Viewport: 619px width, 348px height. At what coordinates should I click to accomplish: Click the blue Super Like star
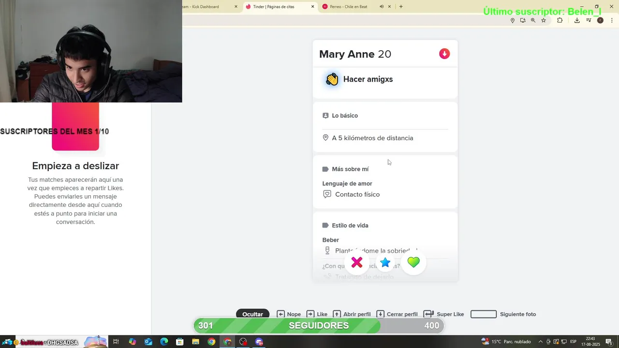point(385,262)
